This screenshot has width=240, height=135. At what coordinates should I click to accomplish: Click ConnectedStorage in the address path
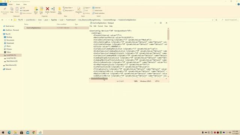tap(109, 20)
